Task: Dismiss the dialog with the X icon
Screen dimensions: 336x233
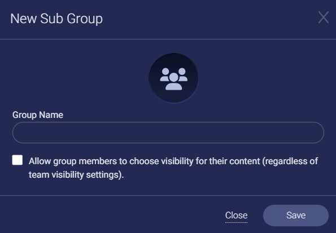Action: click(x=324, y=17)
